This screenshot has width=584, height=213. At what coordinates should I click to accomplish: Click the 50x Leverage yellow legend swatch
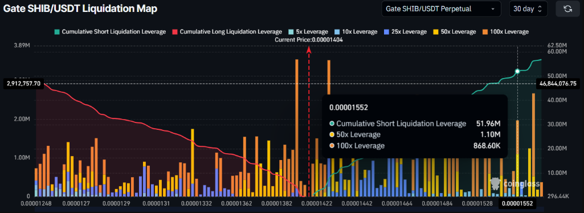436,32
